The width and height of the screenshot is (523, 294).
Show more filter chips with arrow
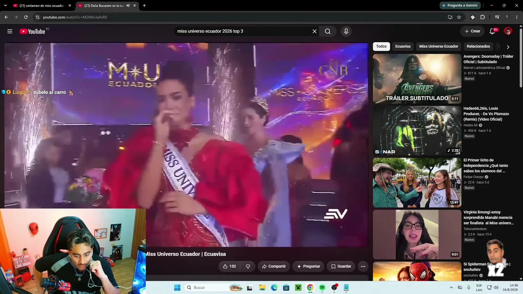pos(508,47)
